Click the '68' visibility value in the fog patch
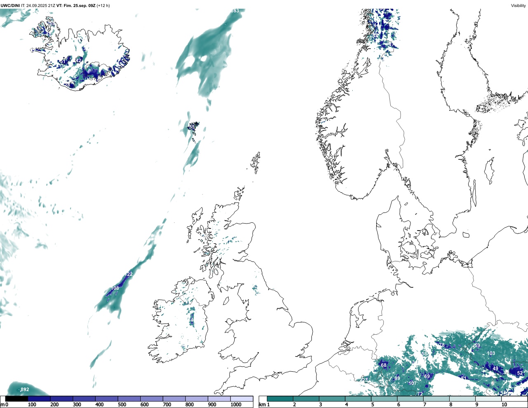 384,365
